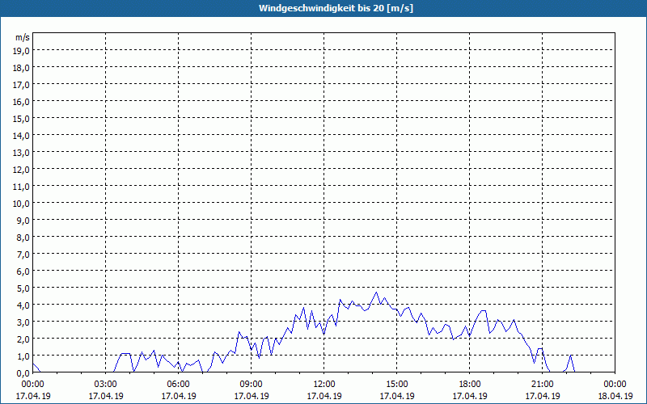Click the 03:00 time axis label
This screenshot has height=404, width=647.
[x=106, y=385]
